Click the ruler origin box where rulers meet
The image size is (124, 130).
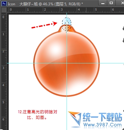4,10
